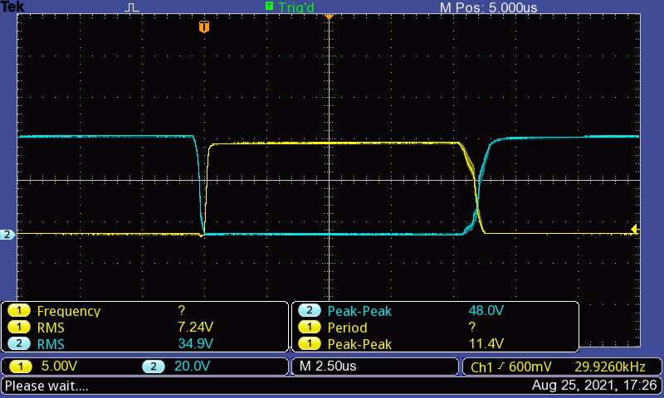Click the channel 1 badge next to 5.00V scale

[20, 366]
